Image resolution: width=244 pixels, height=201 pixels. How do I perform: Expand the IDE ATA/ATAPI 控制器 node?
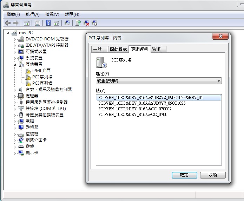(x=15, y=46)
